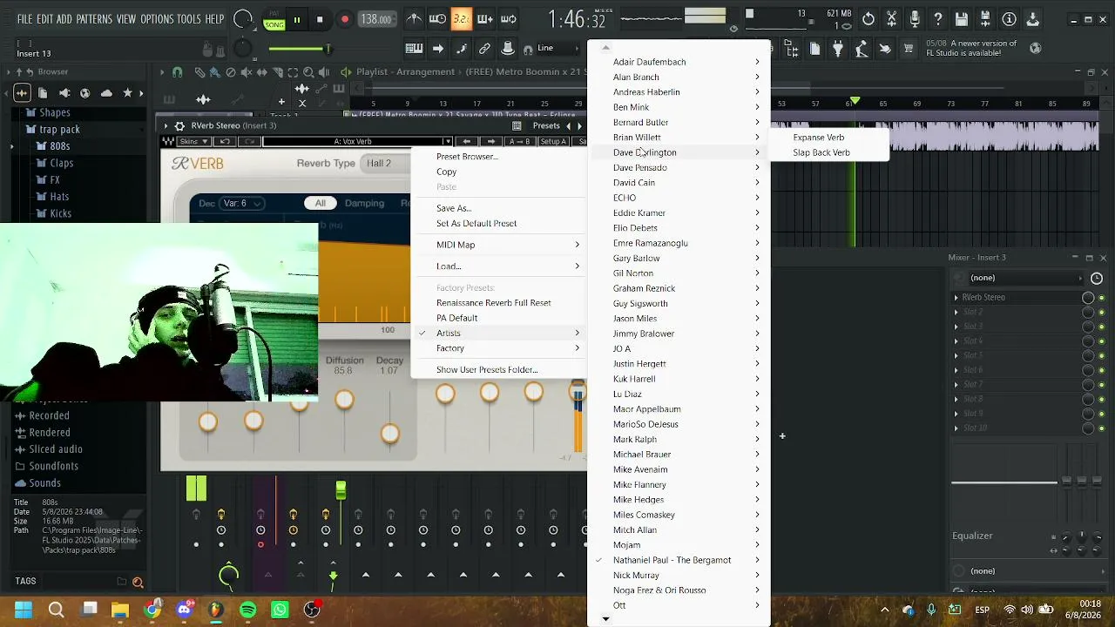Viewport: 1115px width, 627px height.
Task: Open the OPTIONS menu
Action: click(x=158, y=19)
